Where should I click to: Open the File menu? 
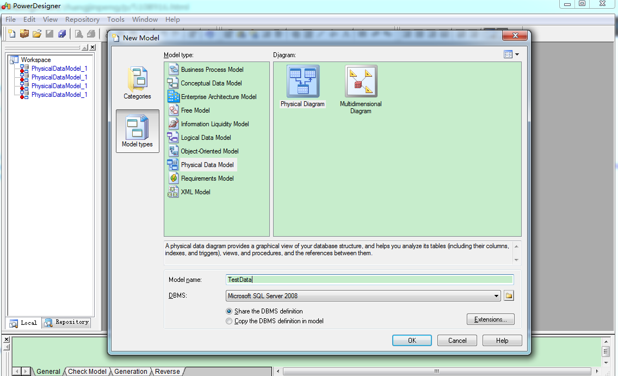[11, 19]
